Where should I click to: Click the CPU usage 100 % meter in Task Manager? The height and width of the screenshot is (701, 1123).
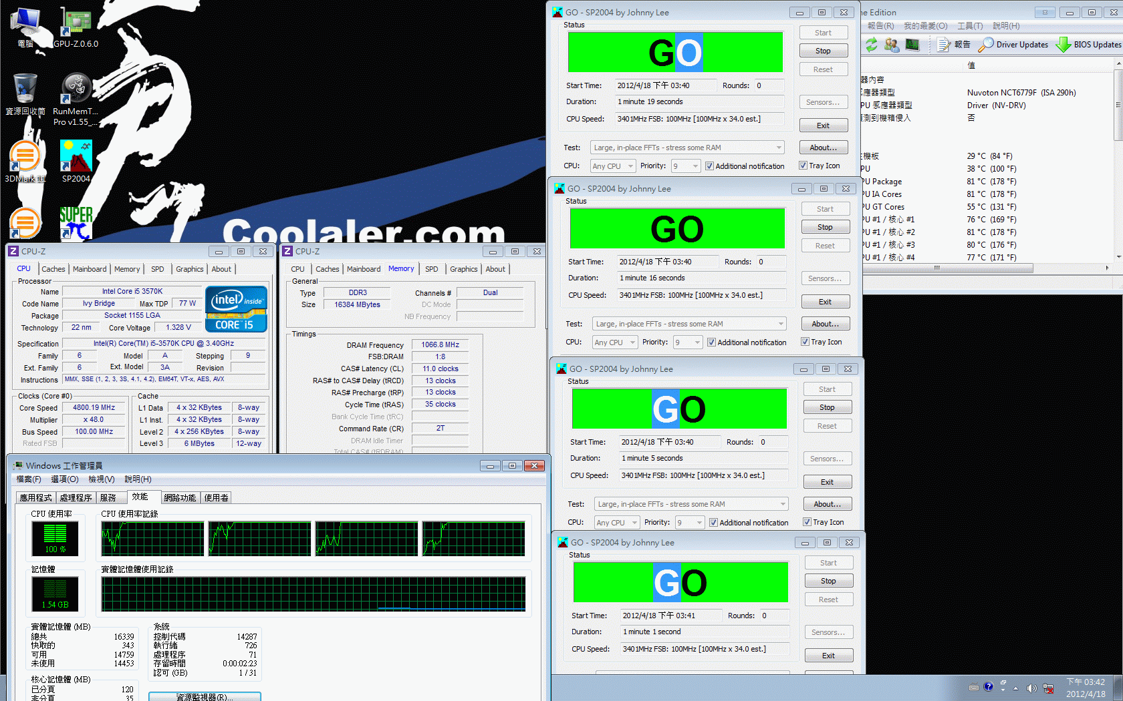click(x=55, y=539)
